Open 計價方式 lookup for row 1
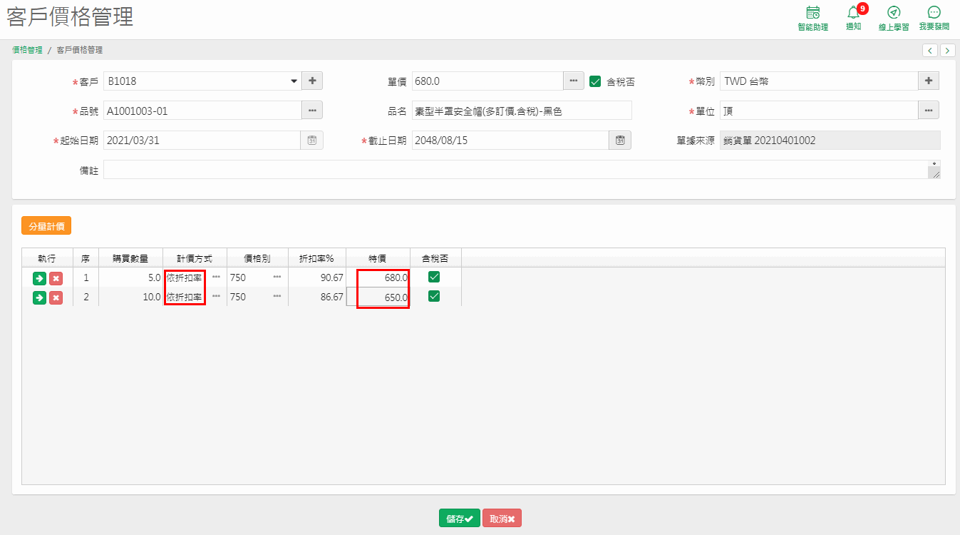Image resolution: width=960 pixels, height=535 pixels. [216, 277]
